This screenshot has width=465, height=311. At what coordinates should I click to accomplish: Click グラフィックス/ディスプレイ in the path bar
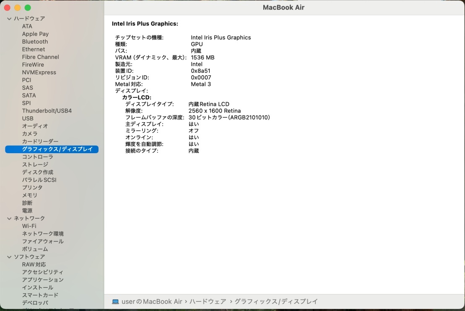pyautogui.click(x=276, y=302)
